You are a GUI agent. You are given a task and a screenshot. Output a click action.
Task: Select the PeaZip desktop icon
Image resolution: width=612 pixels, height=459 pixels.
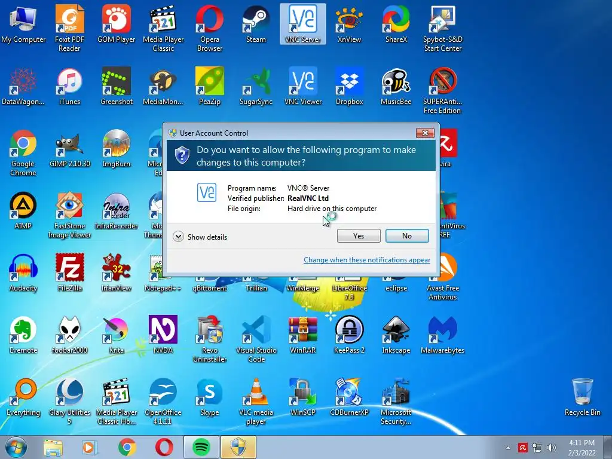coord(210,86)
